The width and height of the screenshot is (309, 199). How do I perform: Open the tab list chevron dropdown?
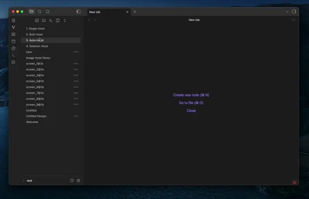click(x=287, y=12)
